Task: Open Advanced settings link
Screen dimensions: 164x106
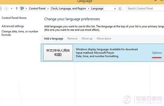Action: (13, 26)
